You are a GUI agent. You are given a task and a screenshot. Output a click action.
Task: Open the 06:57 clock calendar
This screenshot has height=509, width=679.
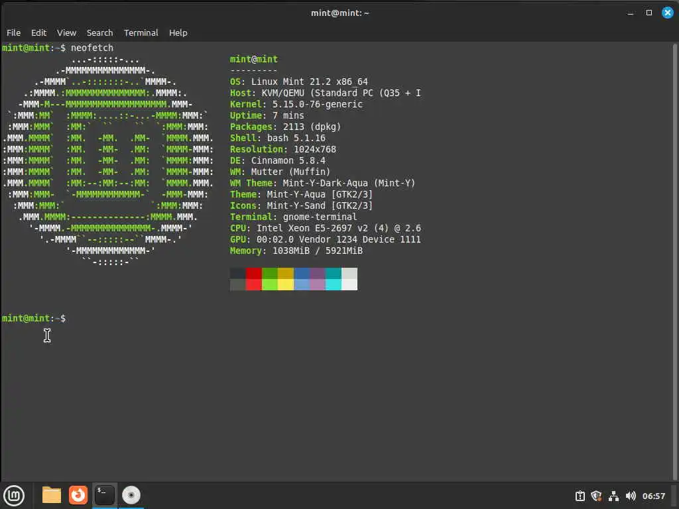click(x=653, y=496)
